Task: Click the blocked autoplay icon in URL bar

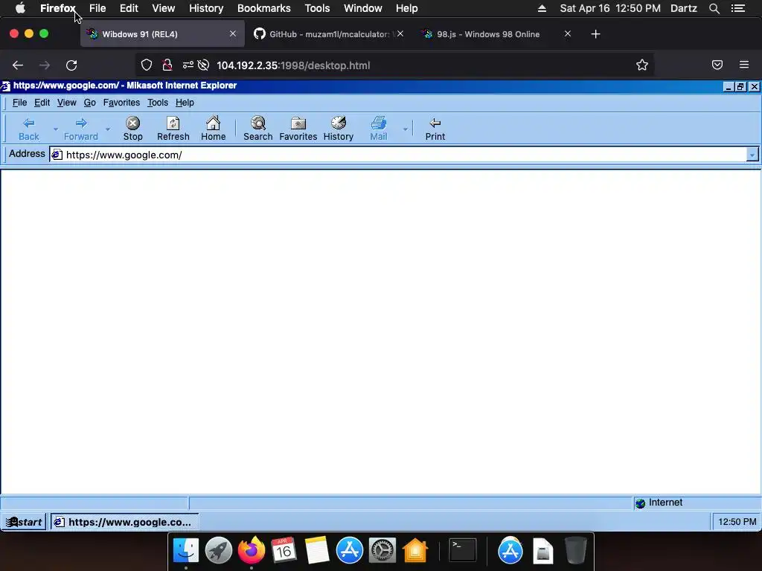Action: pyautogui.click(x=204, y=65)
